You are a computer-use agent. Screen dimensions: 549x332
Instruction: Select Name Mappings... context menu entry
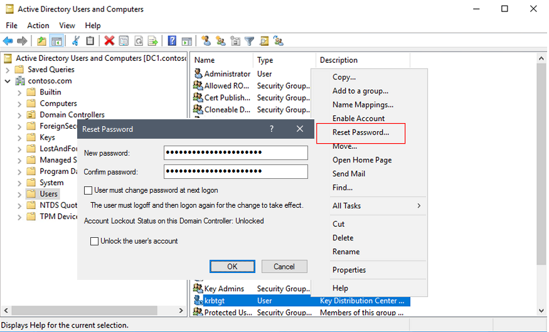(363, 105)
